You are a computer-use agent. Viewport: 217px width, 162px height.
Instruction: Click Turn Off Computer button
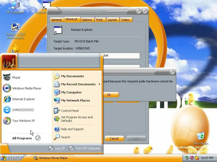(84, 148)
